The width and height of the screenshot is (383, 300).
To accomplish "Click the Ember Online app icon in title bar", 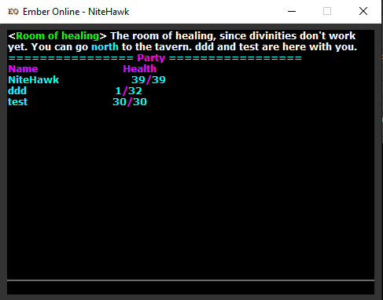I will coord(13,12).
